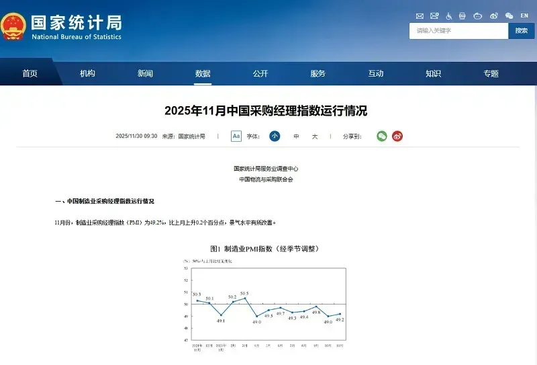Share article via red Weibo icon
537x365 pixels.
[397, 136]
